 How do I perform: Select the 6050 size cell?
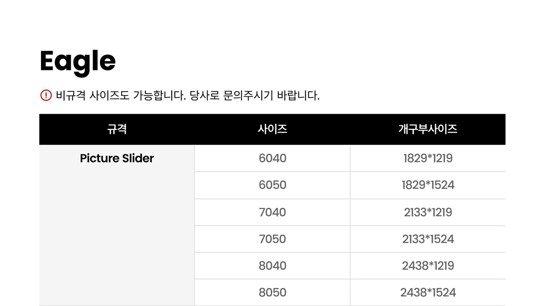coord(272,185)
